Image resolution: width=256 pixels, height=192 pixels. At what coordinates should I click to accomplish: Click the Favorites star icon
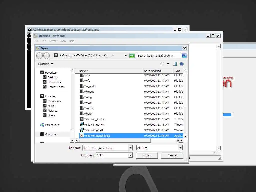pos(42,72)
